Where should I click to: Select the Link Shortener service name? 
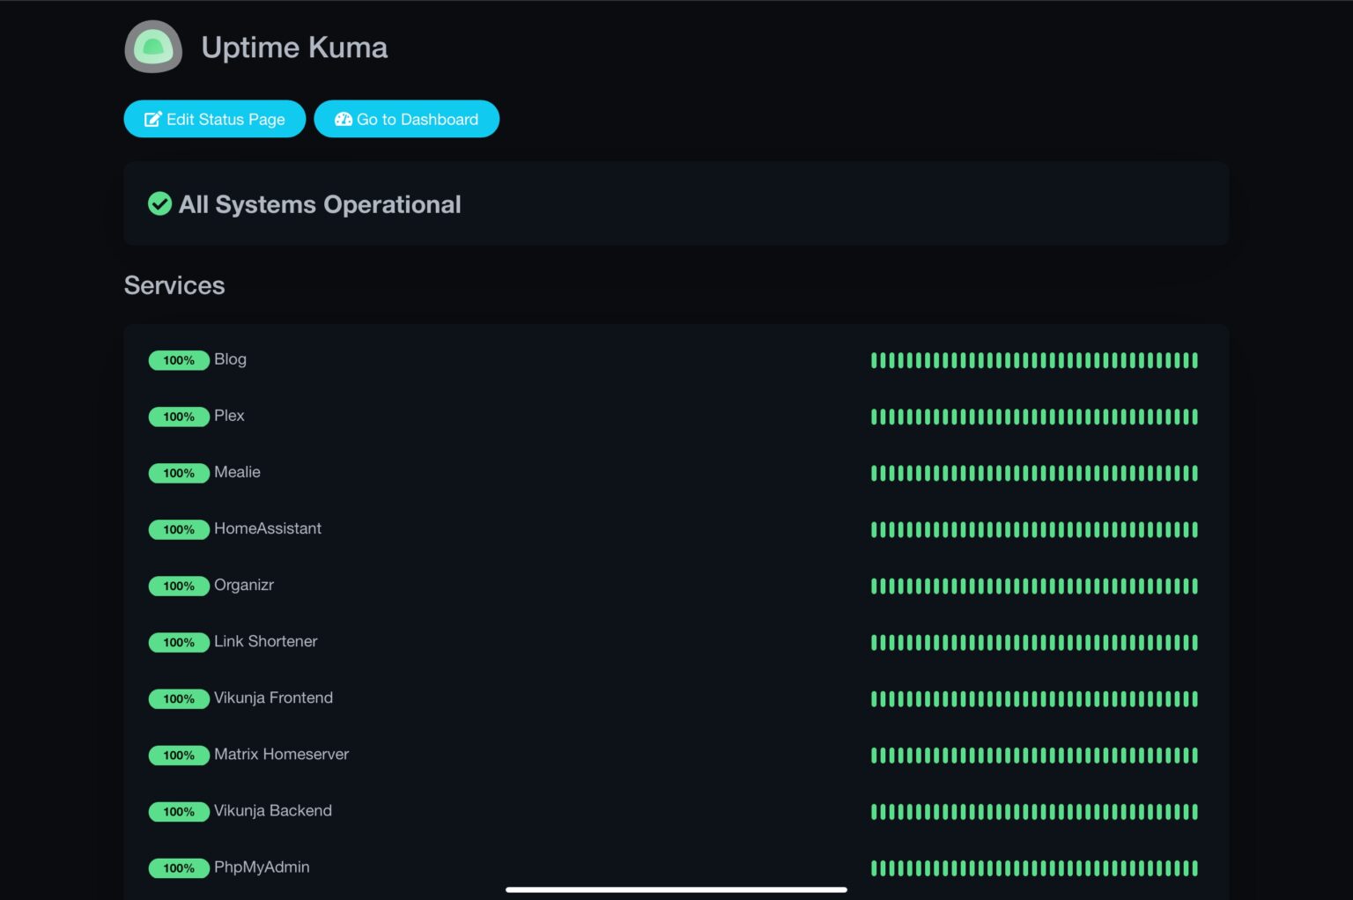[x=265, y=642]
